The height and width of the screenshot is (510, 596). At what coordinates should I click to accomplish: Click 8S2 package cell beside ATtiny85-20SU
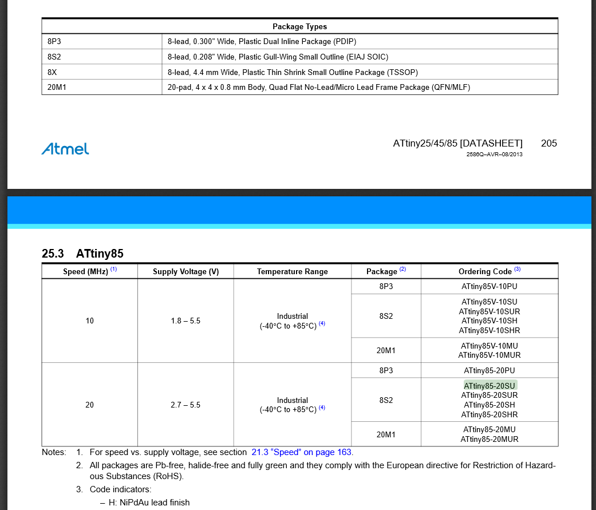click(x=386, y=400)
